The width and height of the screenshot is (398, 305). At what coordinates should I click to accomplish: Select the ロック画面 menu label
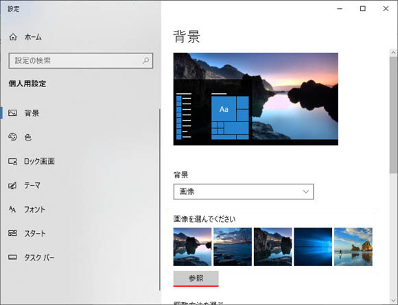(39, 161)
